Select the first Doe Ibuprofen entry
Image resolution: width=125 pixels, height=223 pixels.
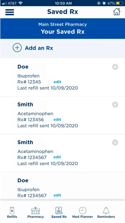(x=62, y=77)
